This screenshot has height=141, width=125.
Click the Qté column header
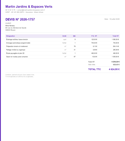pyautogui.click(x=74, y=36)
